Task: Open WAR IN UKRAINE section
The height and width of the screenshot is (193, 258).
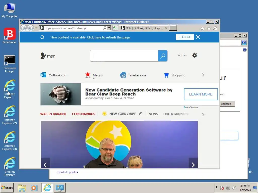Action: pyautogui.click(x=53, y=114)
